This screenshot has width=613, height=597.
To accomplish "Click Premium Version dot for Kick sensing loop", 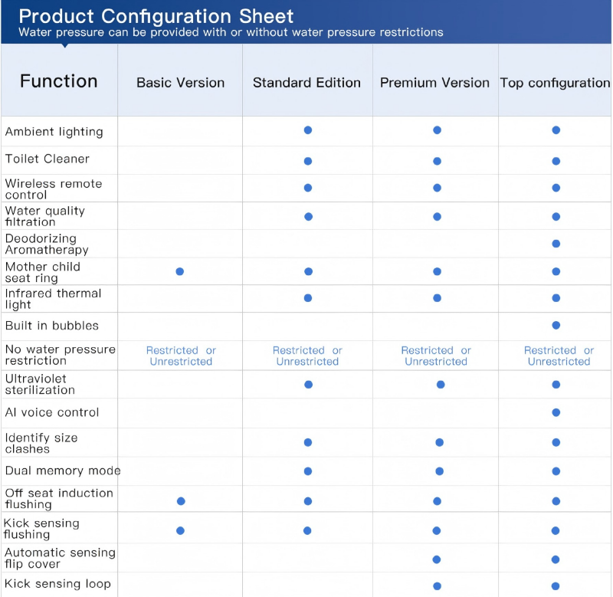I will point(437,586).
